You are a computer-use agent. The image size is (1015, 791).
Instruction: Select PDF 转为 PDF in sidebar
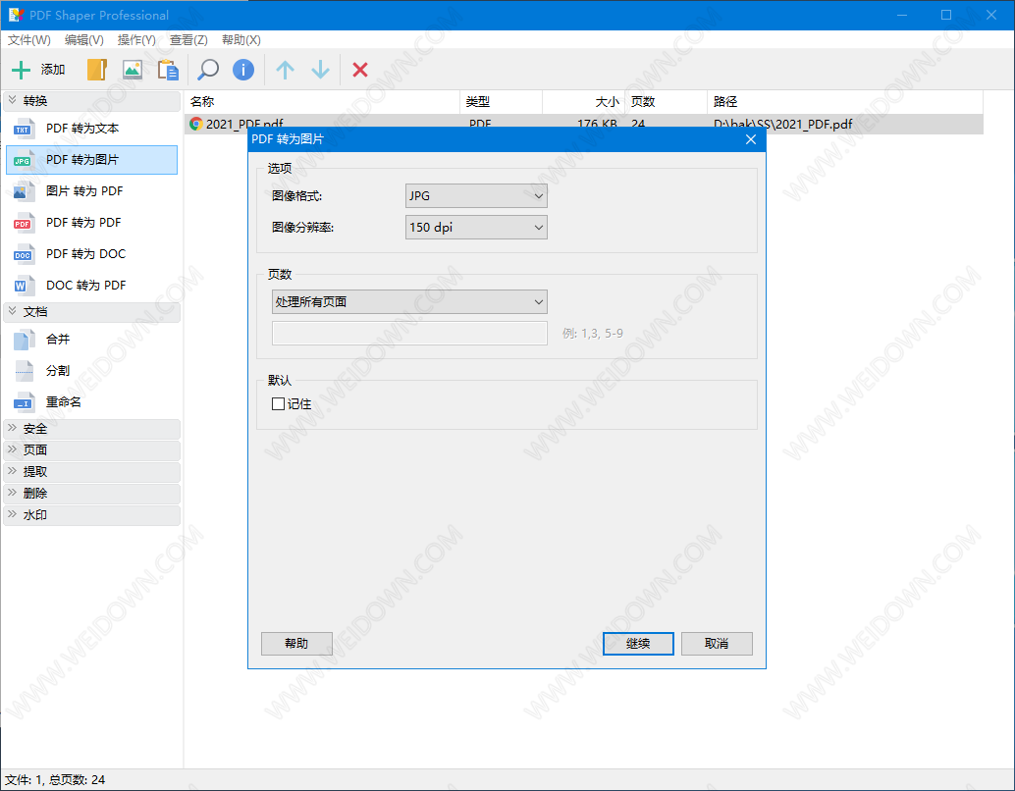(x=91, y=223)
